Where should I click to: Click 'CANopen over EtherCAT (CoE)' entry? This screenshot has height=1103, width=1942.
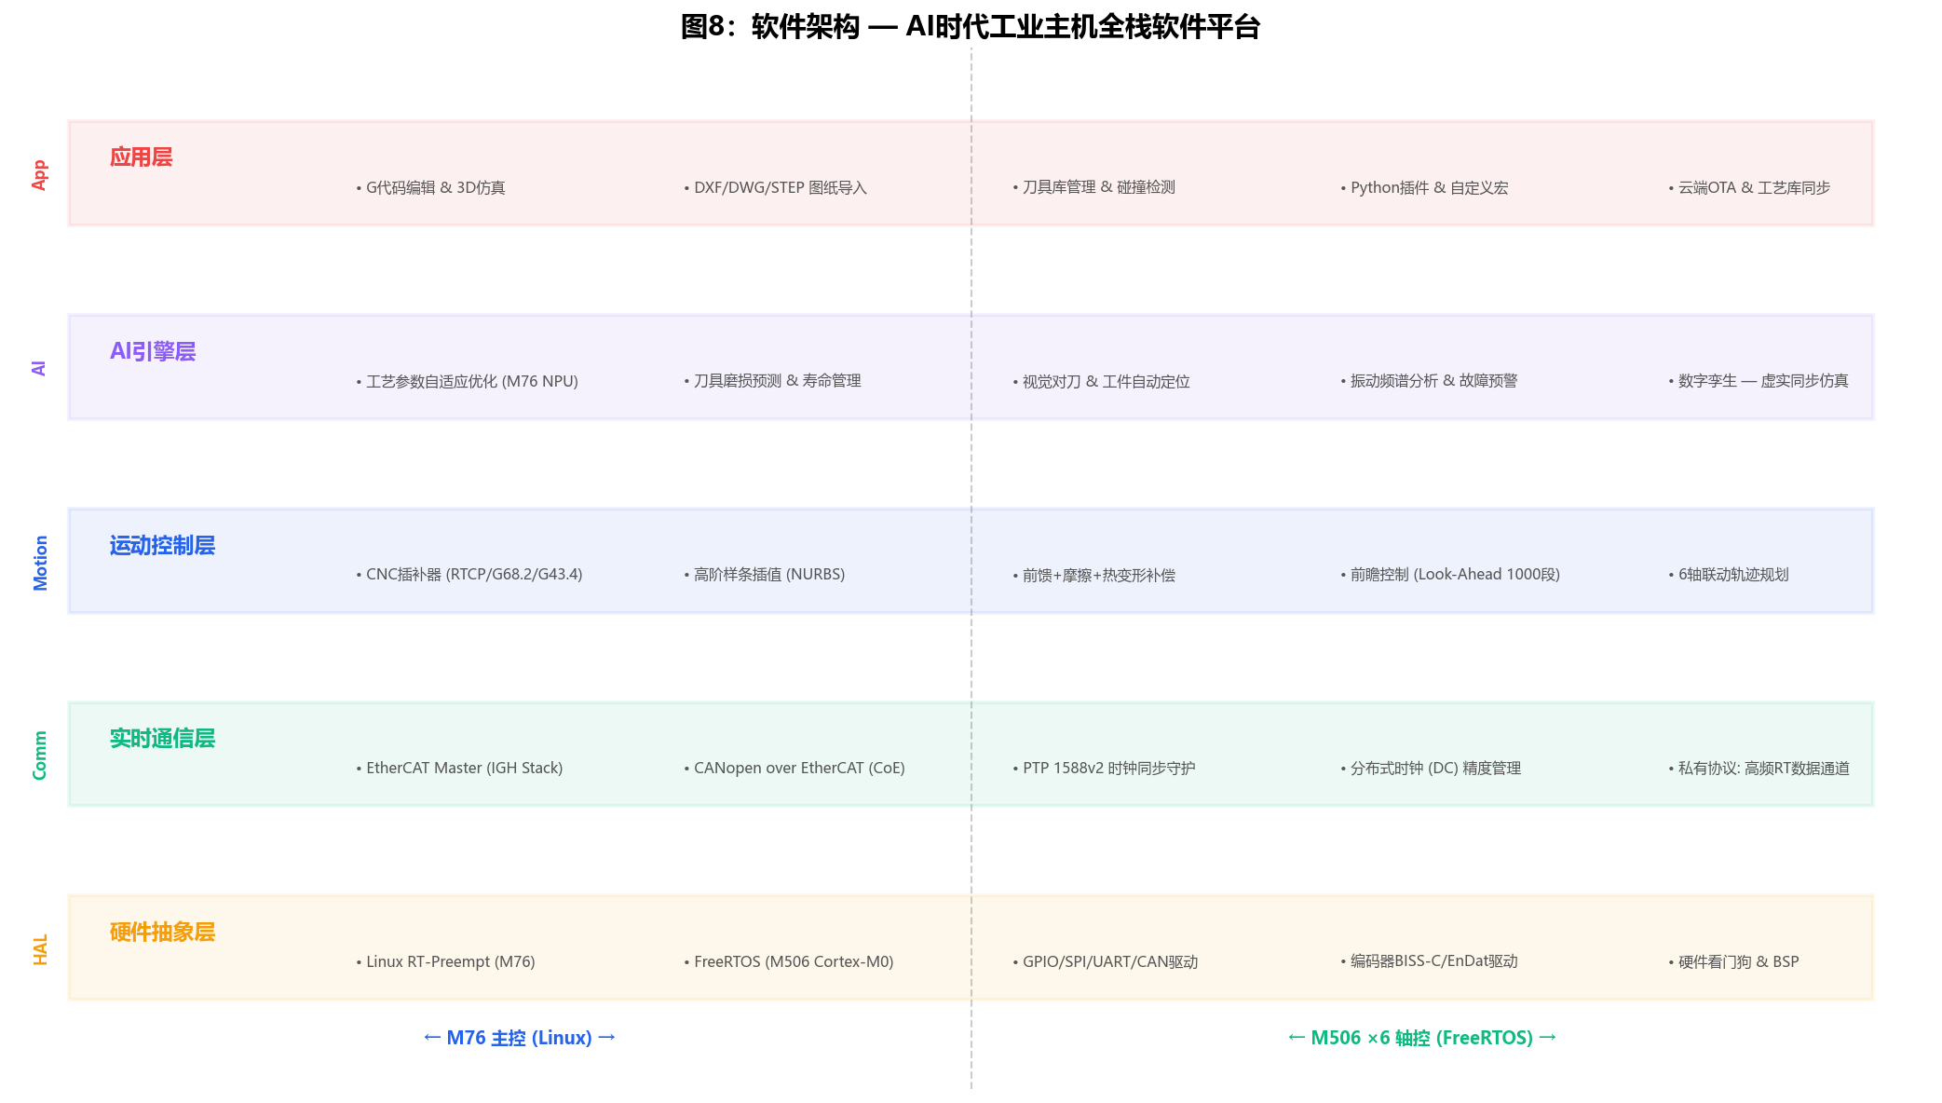[794, 769]
